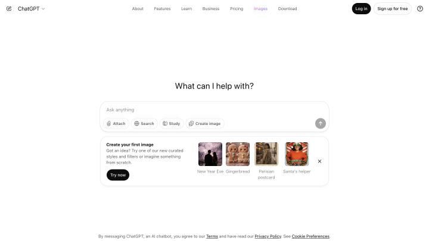Click the Log in button
429x241 pixels.
(x=361, y=9)
